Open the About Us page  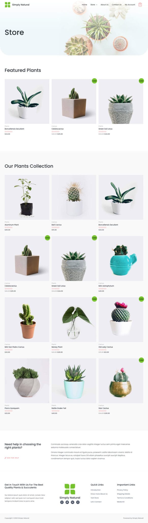point(104,5)
